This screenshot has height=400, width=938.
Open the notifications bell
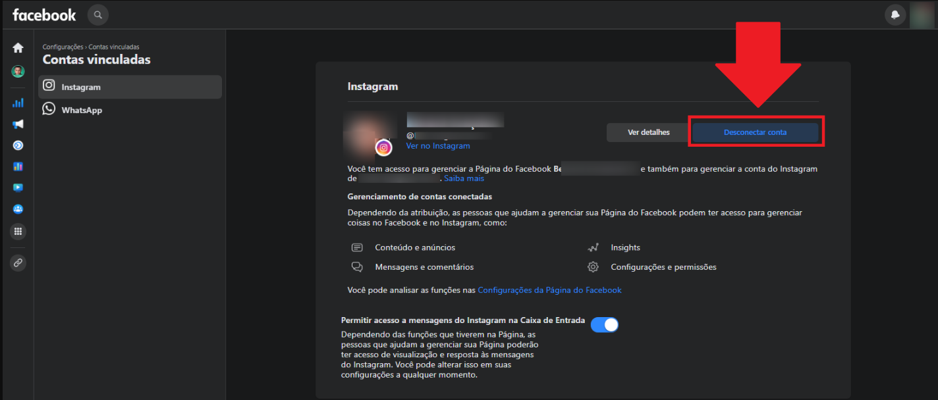coord(895,14)
